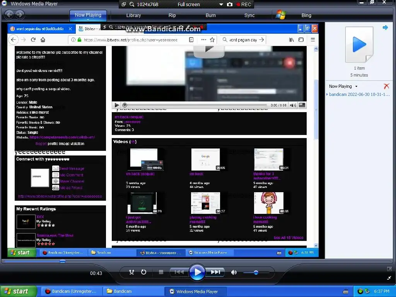Switch to the Rip tab
This screenshot has width=396, height=297.
172,15
